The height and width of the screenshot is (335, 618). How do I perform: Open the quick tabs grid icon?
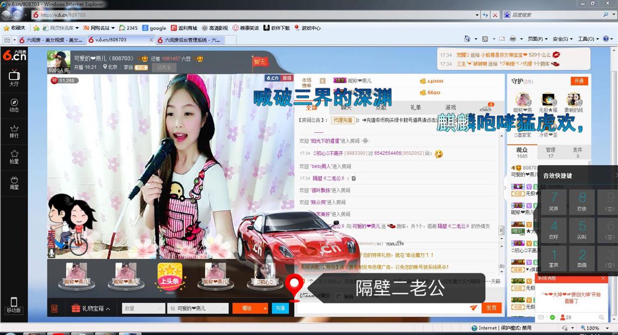coord(7,40)
